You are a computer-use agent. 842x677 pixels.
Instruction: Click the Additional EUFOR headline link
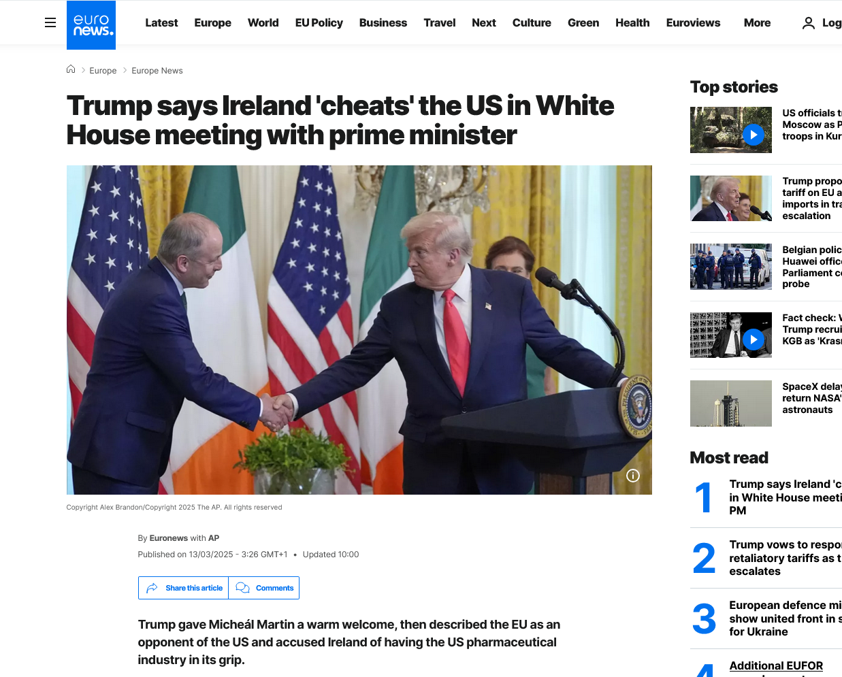(x=776, y=665)
